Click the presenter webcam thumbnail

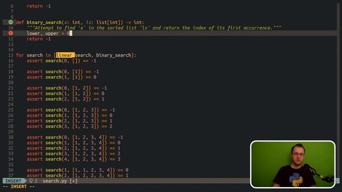pos(292,164)
